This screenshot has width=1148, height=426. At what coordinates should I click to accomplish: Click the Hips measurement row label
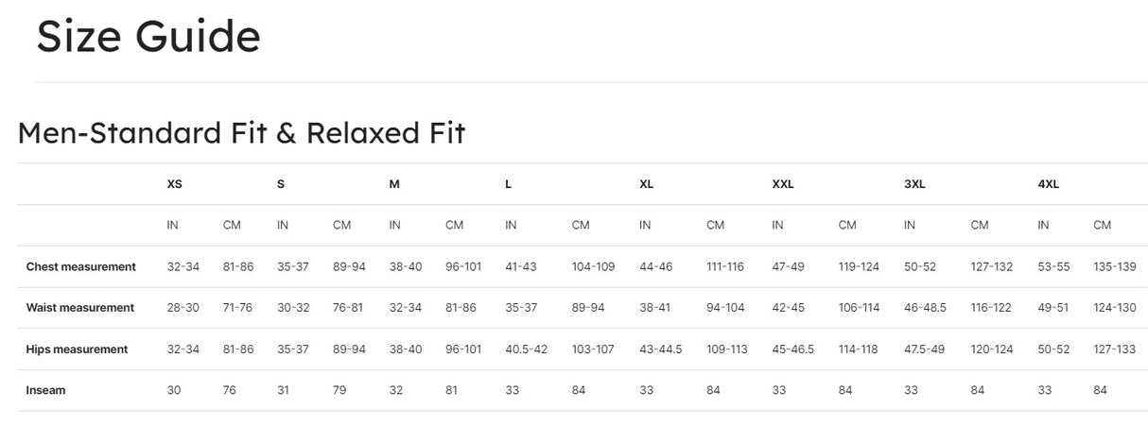[x=77, y=349]
